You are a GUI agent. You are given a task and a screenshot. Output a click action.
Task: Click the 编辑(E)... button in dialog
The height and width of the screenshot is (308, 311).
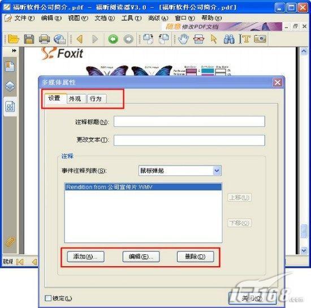click(141, 257)
